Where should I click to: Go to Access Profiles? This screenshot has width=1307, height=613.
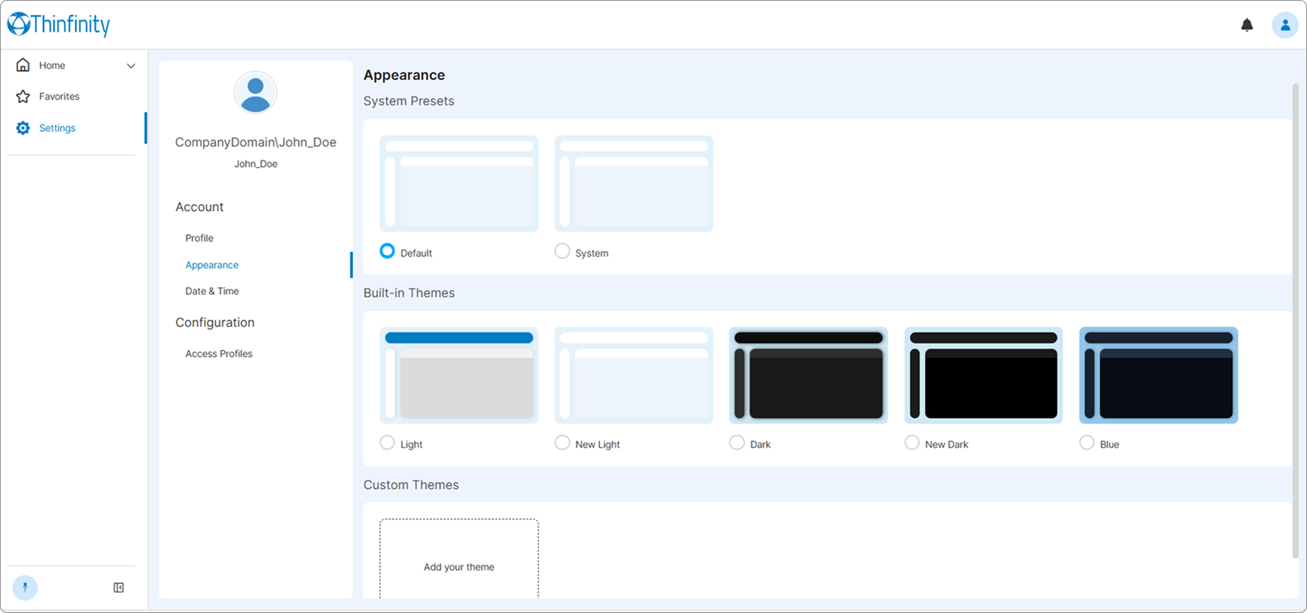click(219, 354)
